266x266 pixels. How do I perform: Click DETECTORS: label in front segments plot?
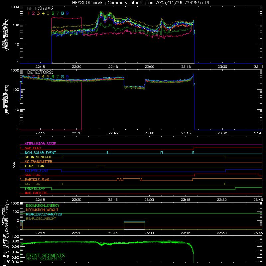40,9
